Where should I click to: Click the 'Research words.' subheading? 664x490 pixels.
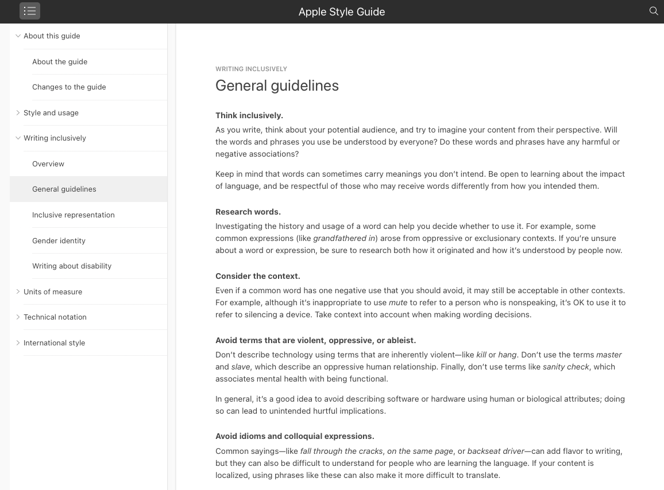tap(248, 212)
